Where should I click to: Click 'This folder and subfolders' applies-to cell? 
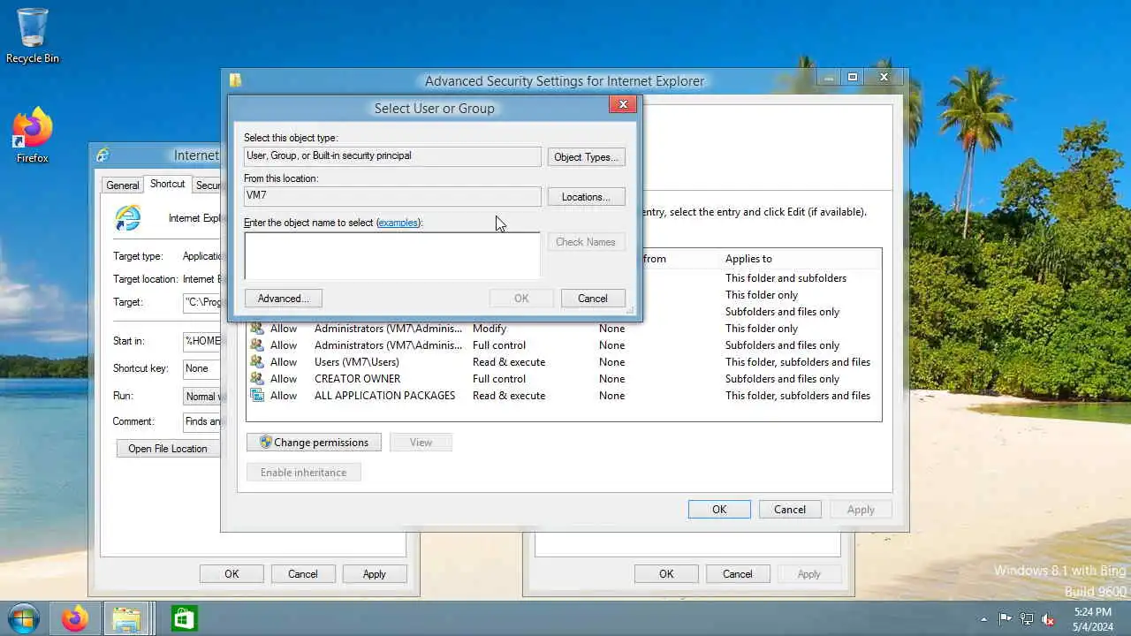(786, 278)
